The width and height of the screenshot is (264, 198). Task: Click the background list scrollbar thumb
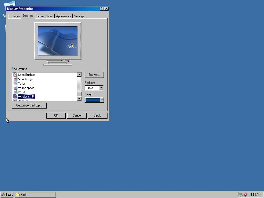pyautogui.click(x=79, y=94)
